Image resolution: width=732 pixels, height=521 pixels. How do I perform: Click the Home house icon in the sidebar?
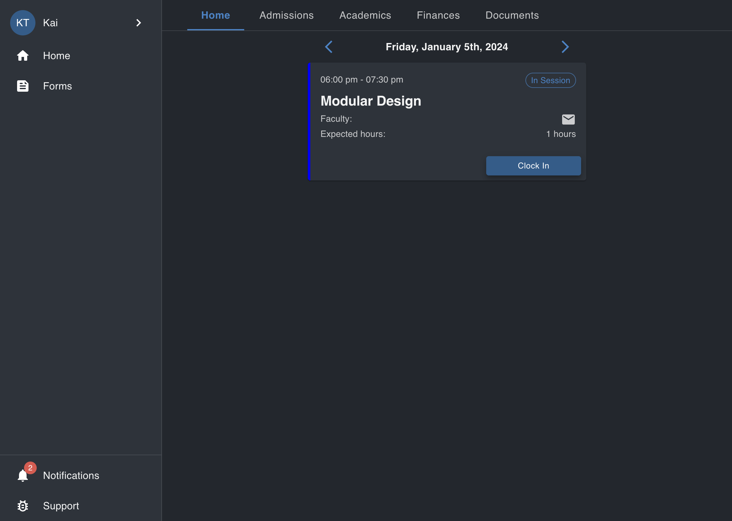coord(23,56)
